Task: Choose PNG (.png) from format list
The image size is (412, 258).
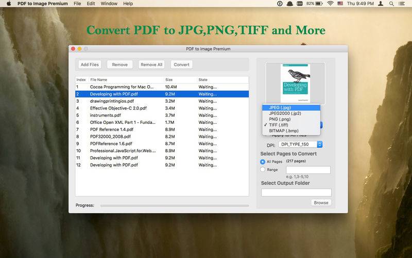Action: click(x=291, y=119)
